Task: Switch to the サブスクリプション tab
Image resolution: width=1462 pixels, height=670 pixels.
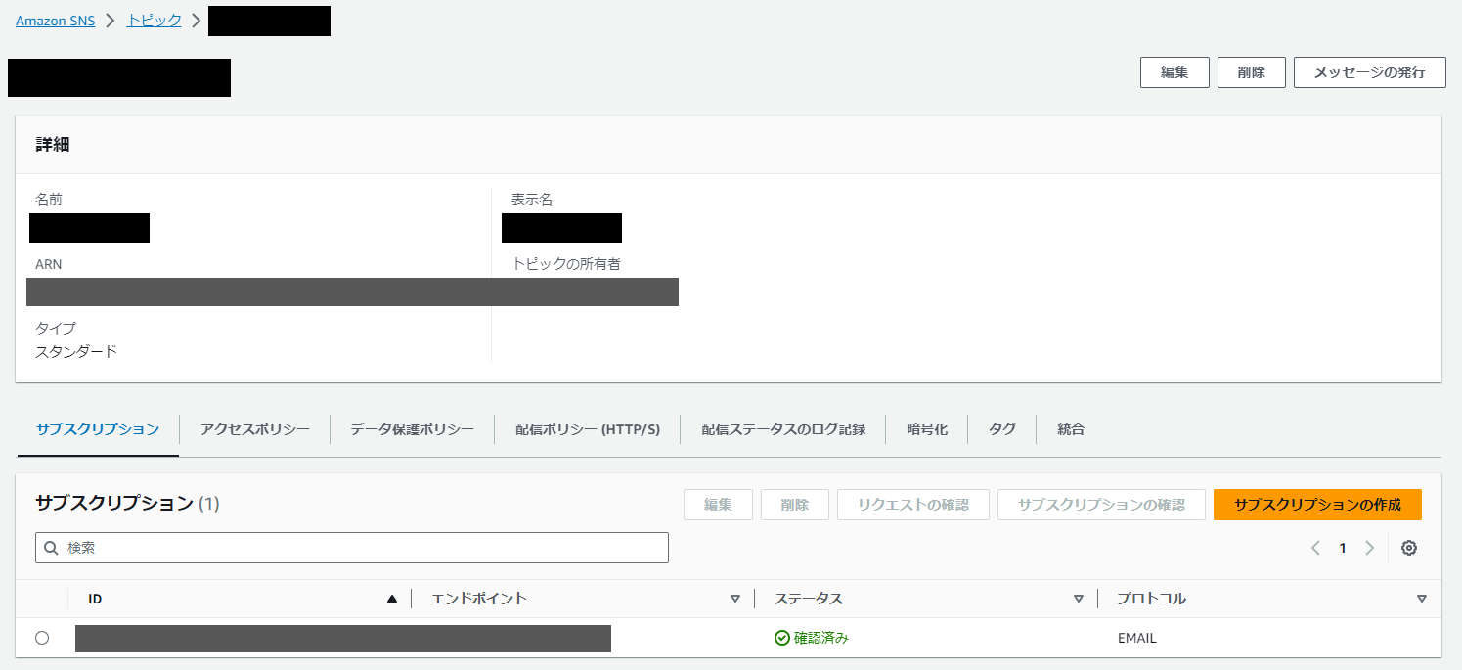Action: click(x=98, y=429)
